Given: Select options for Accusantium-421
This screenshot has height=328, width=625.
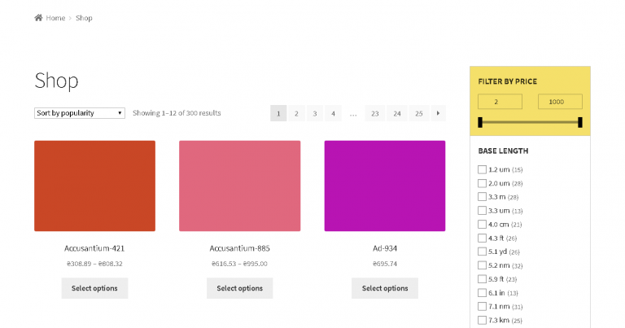Looking at the screenshot, I should tap(94, 288).
